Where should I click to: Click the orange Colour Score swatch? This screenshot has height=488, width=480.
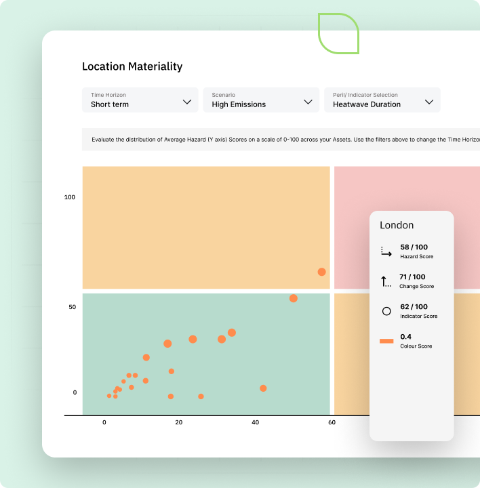[386, 341]
